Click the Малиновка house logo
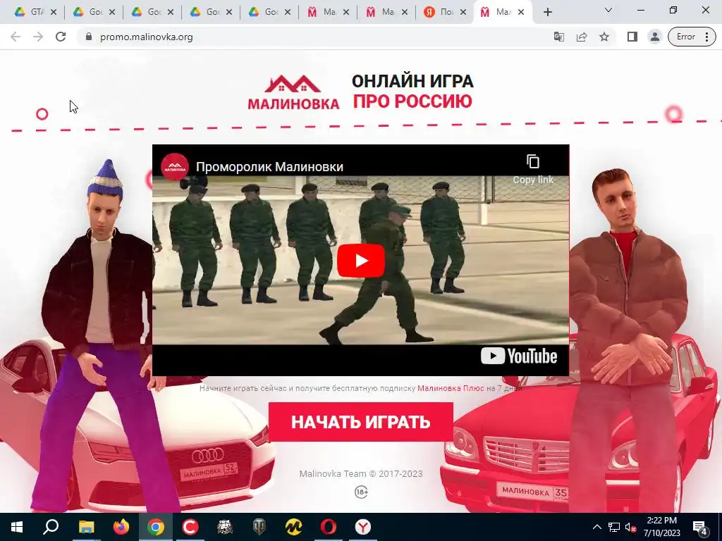The width and height of the screenshot is (722, 541). pyautogui.click(x=293, y=92)
